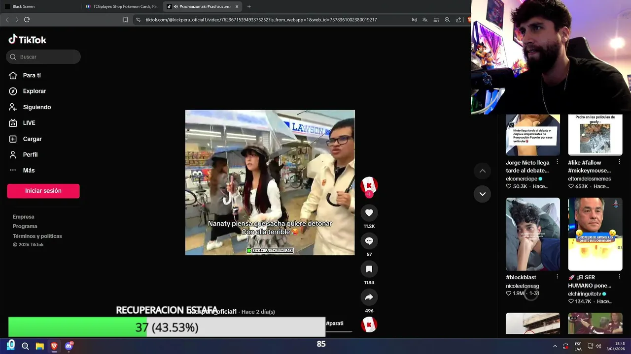The height and width of the screenshot is (354, 631).
Task: Open the Programa footer link
Action: (x=25, y=226)
